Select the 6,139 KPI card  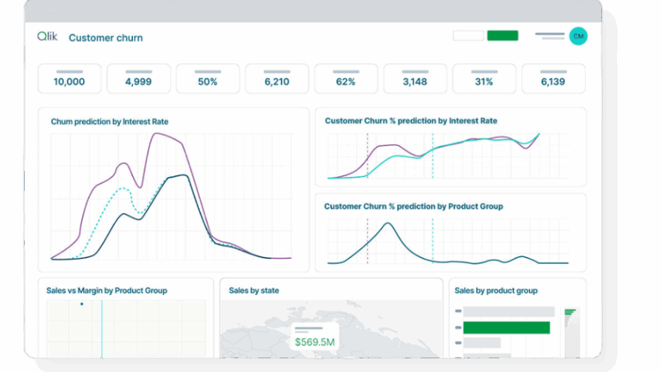(x=554, y=79)
